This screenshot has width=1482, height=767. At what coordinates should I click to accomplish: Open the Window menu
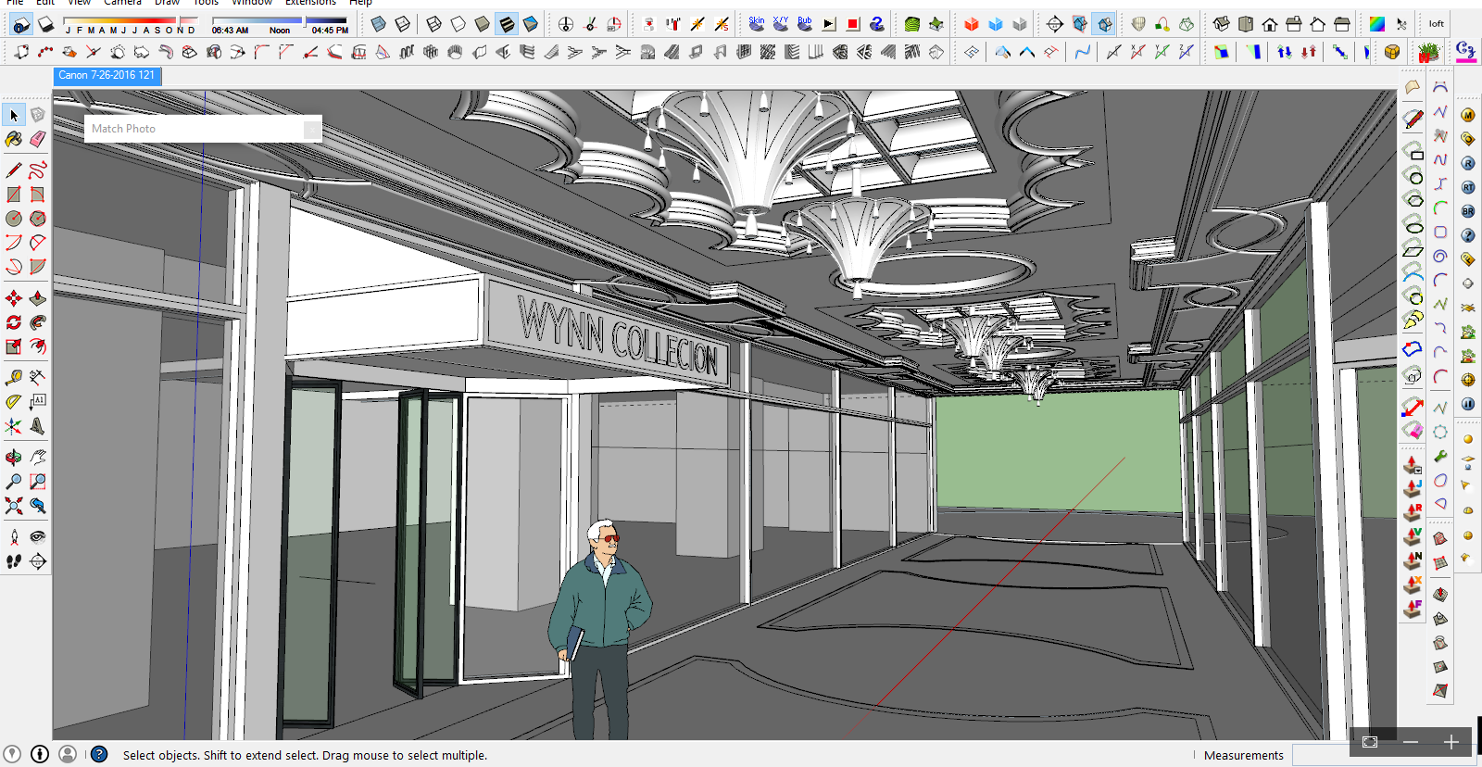tap(251, 3)
